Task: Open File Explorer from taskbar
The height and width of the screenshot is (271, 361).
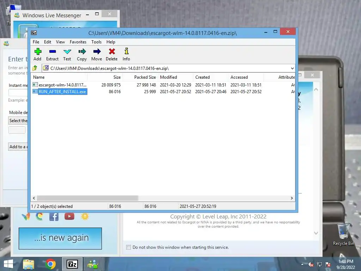Action: (x=29, y=264)
